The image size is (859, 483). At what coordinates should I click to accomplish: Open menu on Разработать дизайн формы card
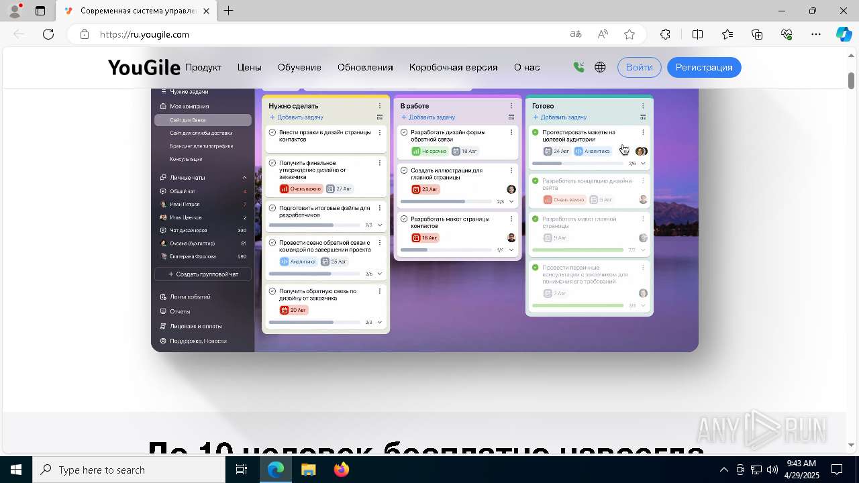(511, 133)
